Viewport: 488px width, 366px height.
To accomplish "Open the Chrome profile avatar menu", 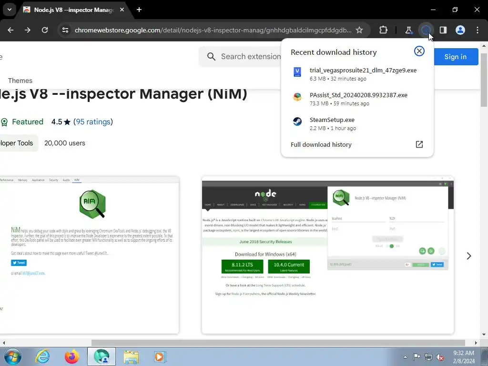I will [460, 30].
